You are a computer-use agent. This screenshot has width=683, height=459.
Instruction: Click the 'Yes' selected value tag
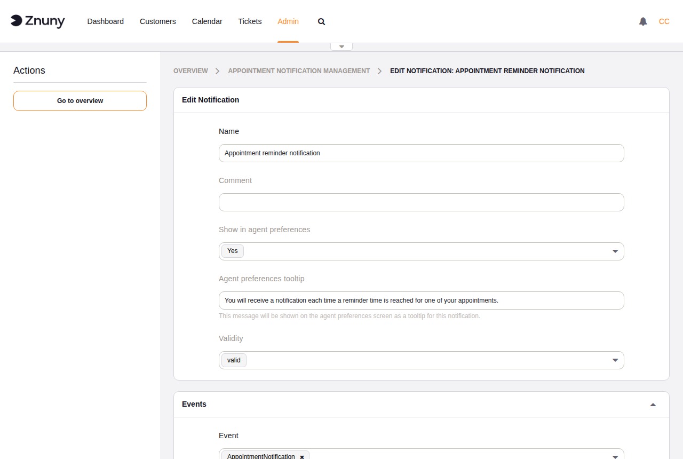click(x=233, y=251)
